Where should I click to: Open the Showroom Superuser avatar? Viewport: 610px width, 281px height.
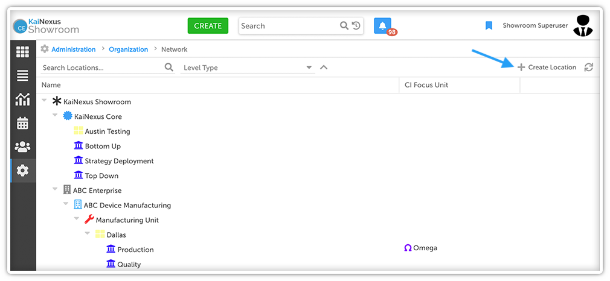(583, 26)
